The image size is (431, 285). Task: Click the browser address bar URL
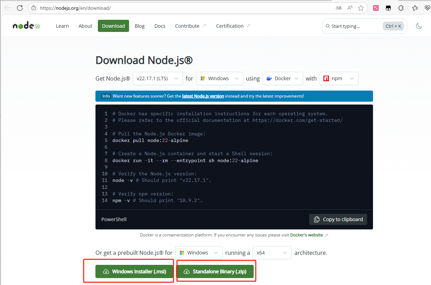pos(75,8)
